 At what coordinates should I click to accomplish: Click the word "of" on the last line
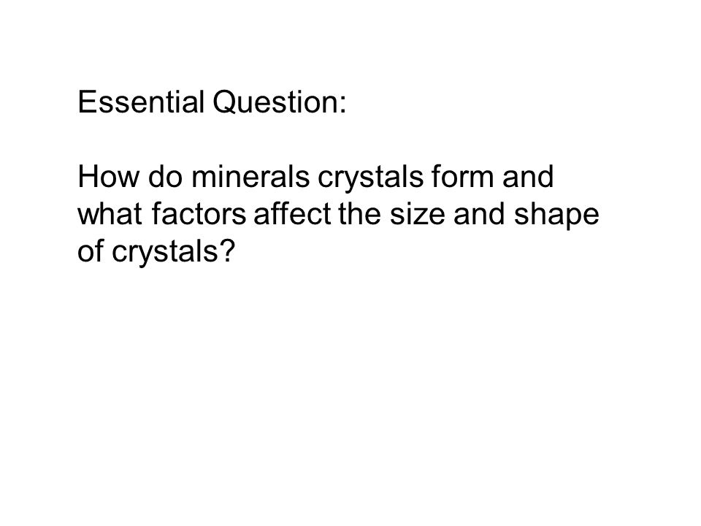pyautogui.click(x=91, y=251)
